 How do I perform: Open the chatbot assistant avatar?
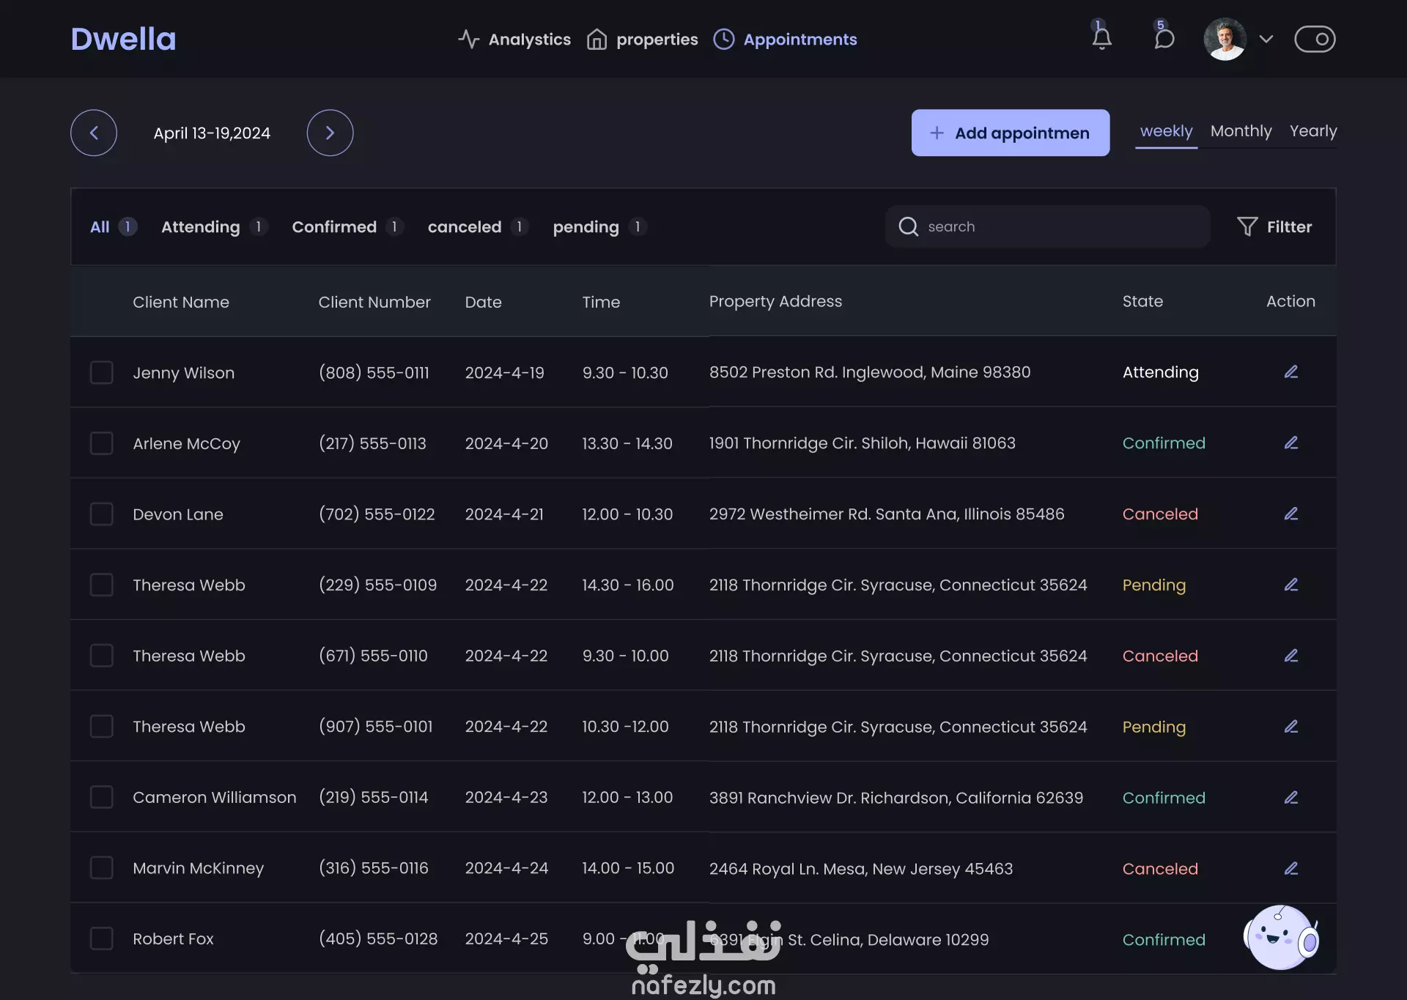point(1280,937)
